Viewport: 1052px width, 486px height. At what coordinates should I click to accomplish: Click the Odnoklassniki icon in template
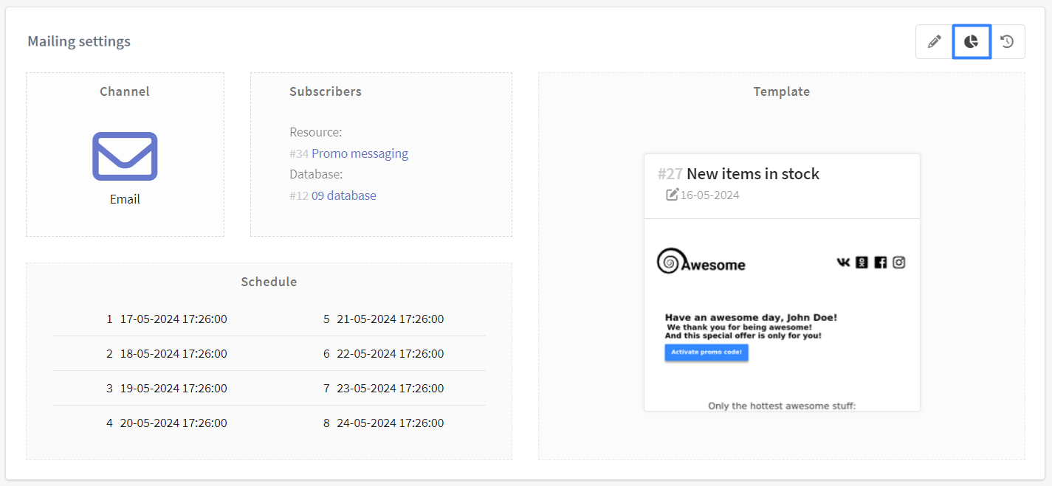point(862,263)
